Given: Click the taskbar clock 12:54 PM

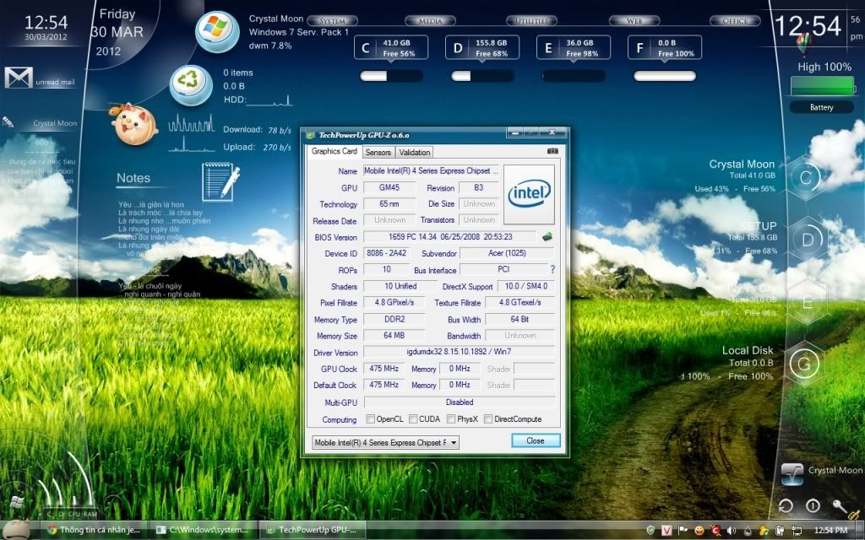Looking at the screenshot, I should [x=830, y=530].
